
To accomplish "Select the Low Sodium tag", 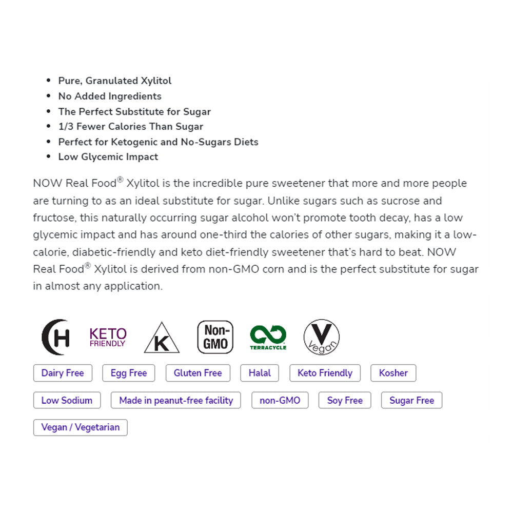I will (x=67, y=400).
